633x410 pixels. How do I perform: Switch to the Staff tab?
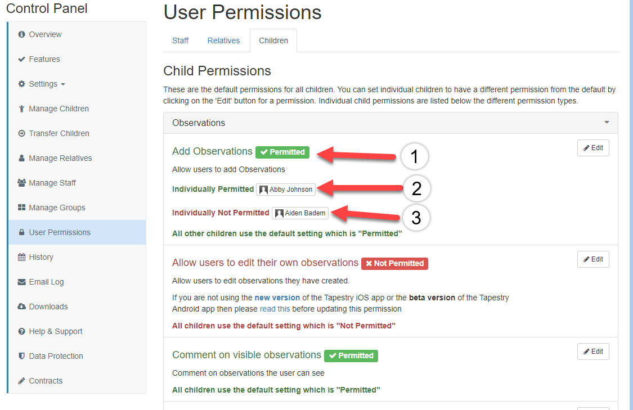click(180, 40)
